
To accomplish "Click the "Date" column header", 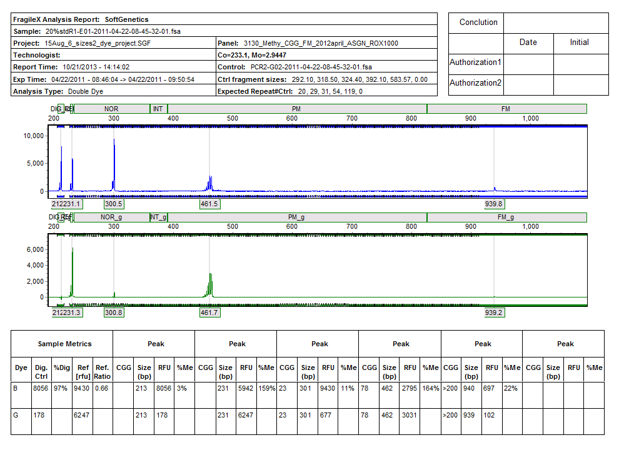I will pyautogui.click(x=528, y=42).
